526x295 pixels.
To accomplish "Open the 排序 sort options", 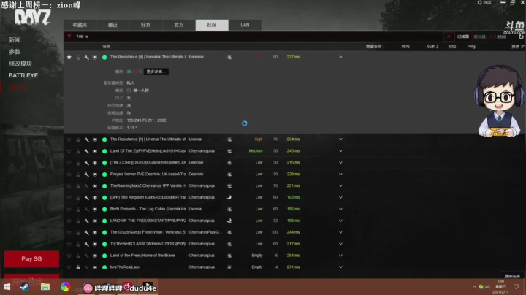I will pos(518,47).
